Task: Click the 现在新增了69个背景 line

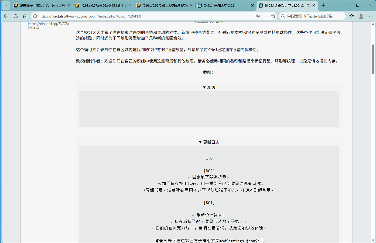Action: click(x=209, y=221)
